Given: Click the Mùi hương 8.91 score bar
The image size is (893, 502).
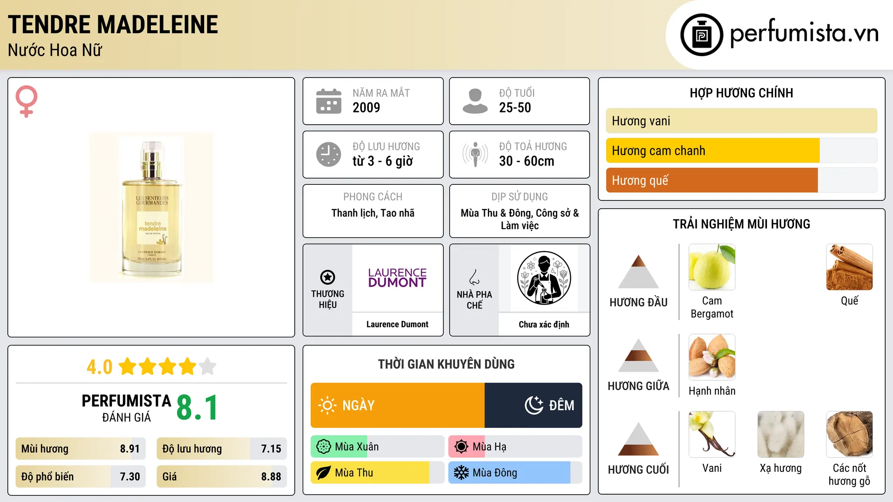Looking at the screenshot, I should 81,449.
